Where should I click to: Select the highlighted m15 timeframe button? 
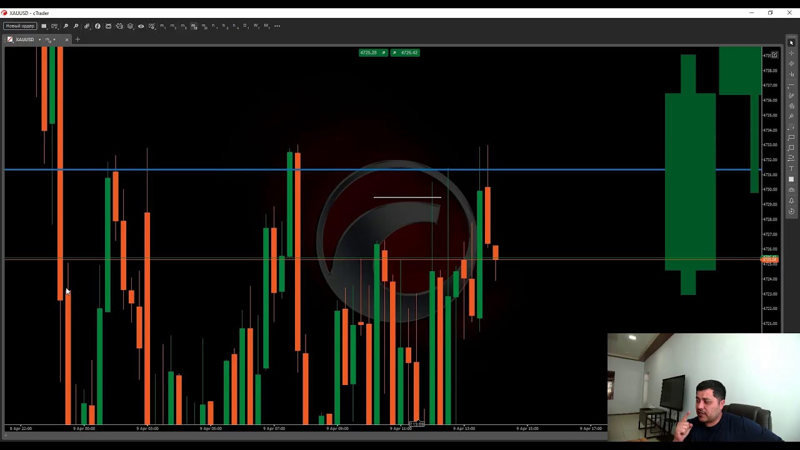(194, 26)
